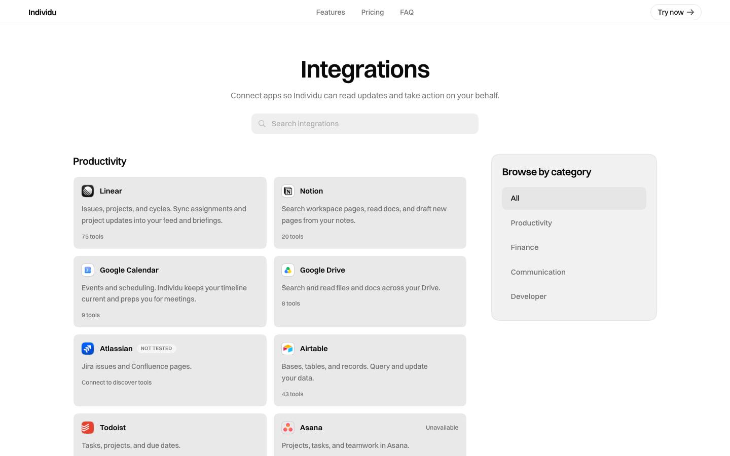Focus the Search integrations field

(x=365, y=124)
